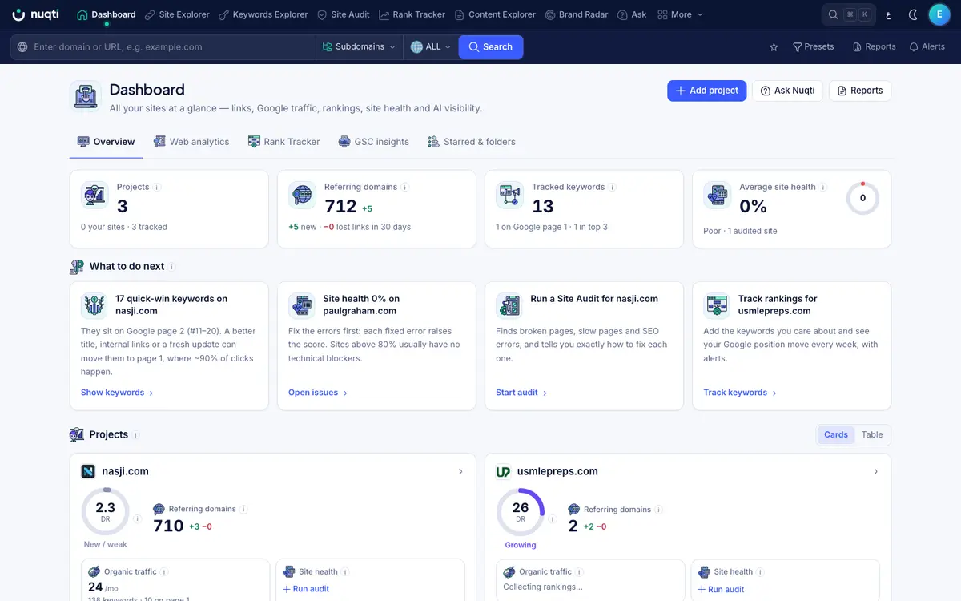Image resolution: width=961 pixels, height=601 pixels.
Task: Open the ALL country dropdown
Action: point(431,47)
